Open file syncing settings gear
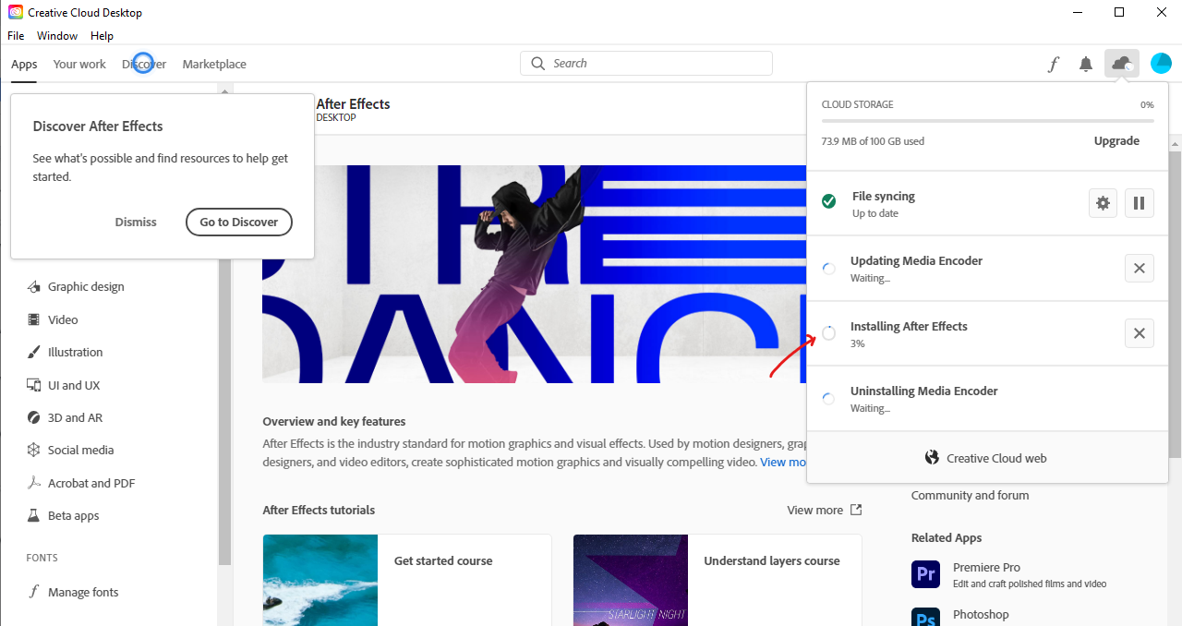Image resolution: width=1182 pixels, height=626 pixels. click(1103, 203)
